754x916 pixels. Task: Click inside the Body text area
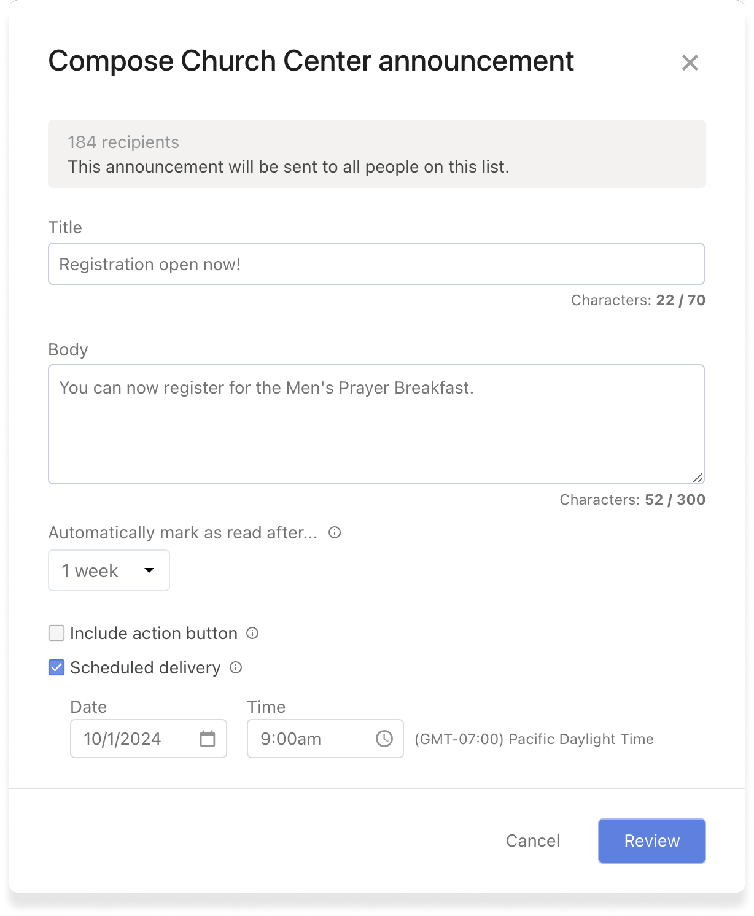tap(376, 430)
